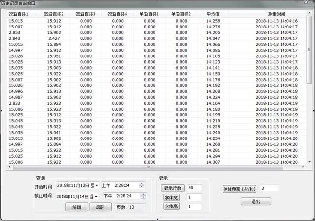Image resolution: width=315 pixels, height=221 pixels.
Task: Open the 开始时间 date dropdown
Action: 96,186
